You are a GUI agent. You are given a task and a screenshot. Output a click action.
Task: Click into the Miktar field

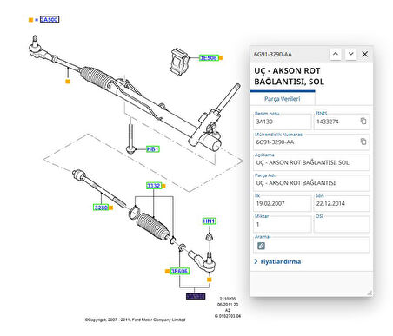283,224
